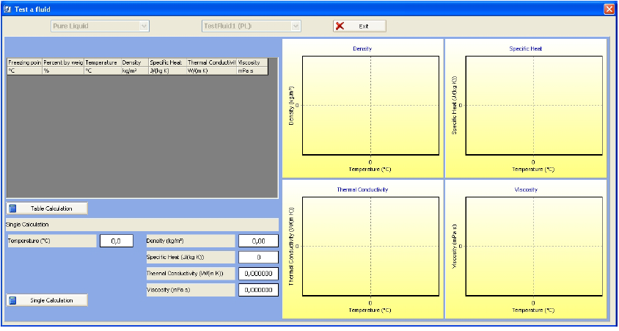619x331 pixels.
Task: Select the Specific Heat column header
Action: [x=167, y=62]
